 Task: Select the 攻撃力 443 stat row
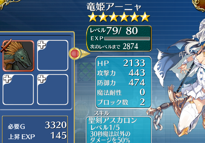pyautogui.click(x=121, y=73)
